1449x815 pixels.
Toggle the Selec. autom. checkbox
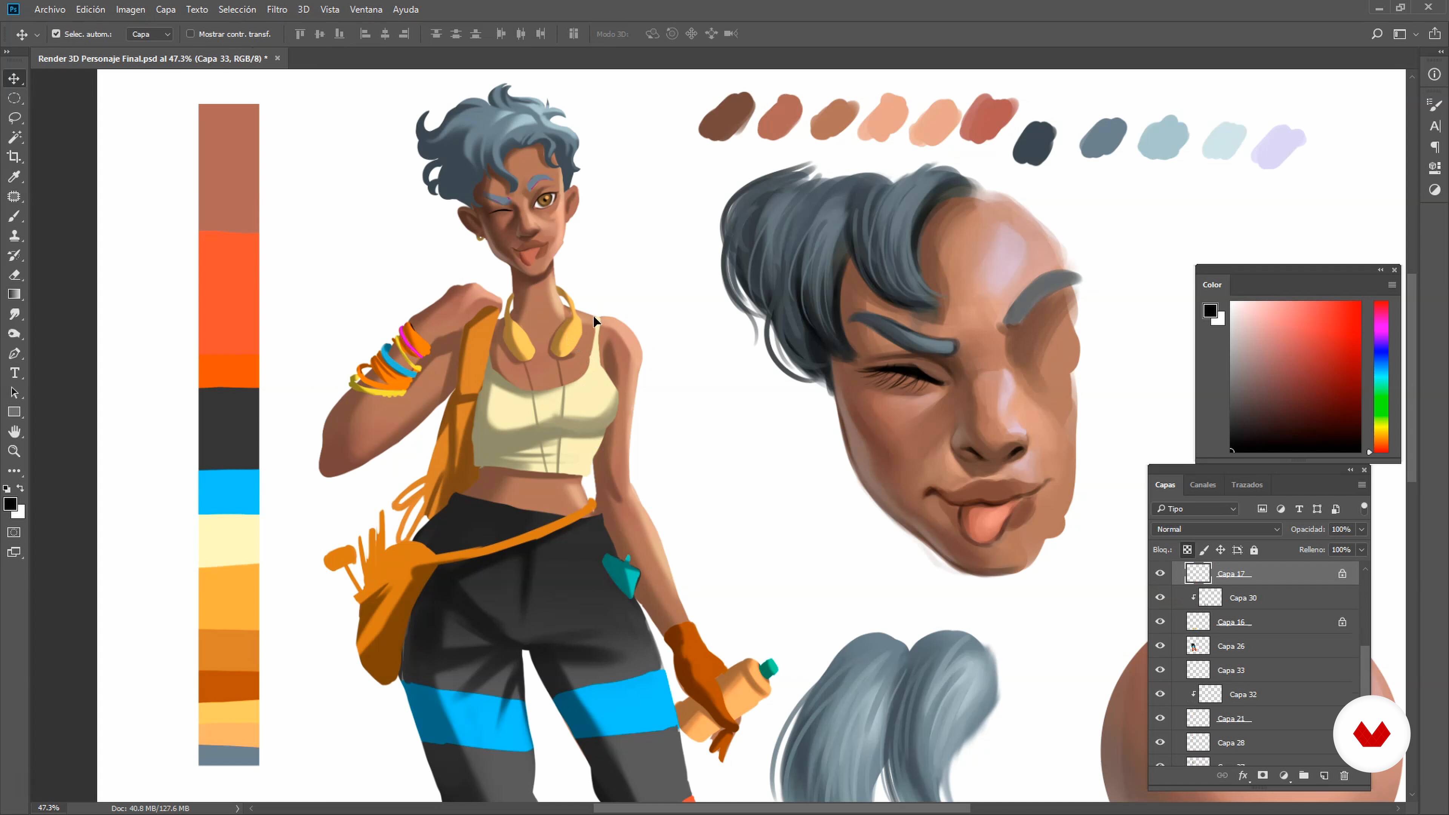point(56,34)
